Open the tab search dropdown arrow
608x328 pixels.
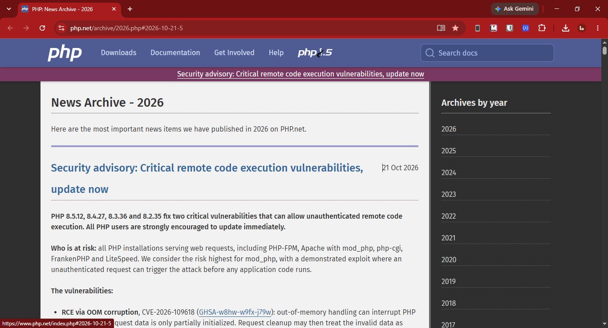(9, 9)
